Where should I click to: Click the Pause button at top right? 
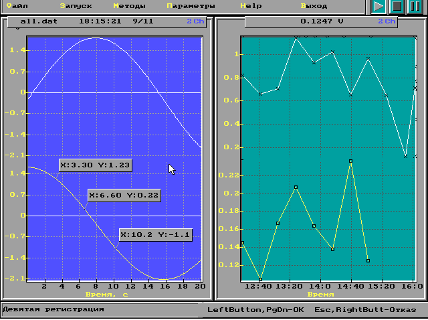(414, 7)
